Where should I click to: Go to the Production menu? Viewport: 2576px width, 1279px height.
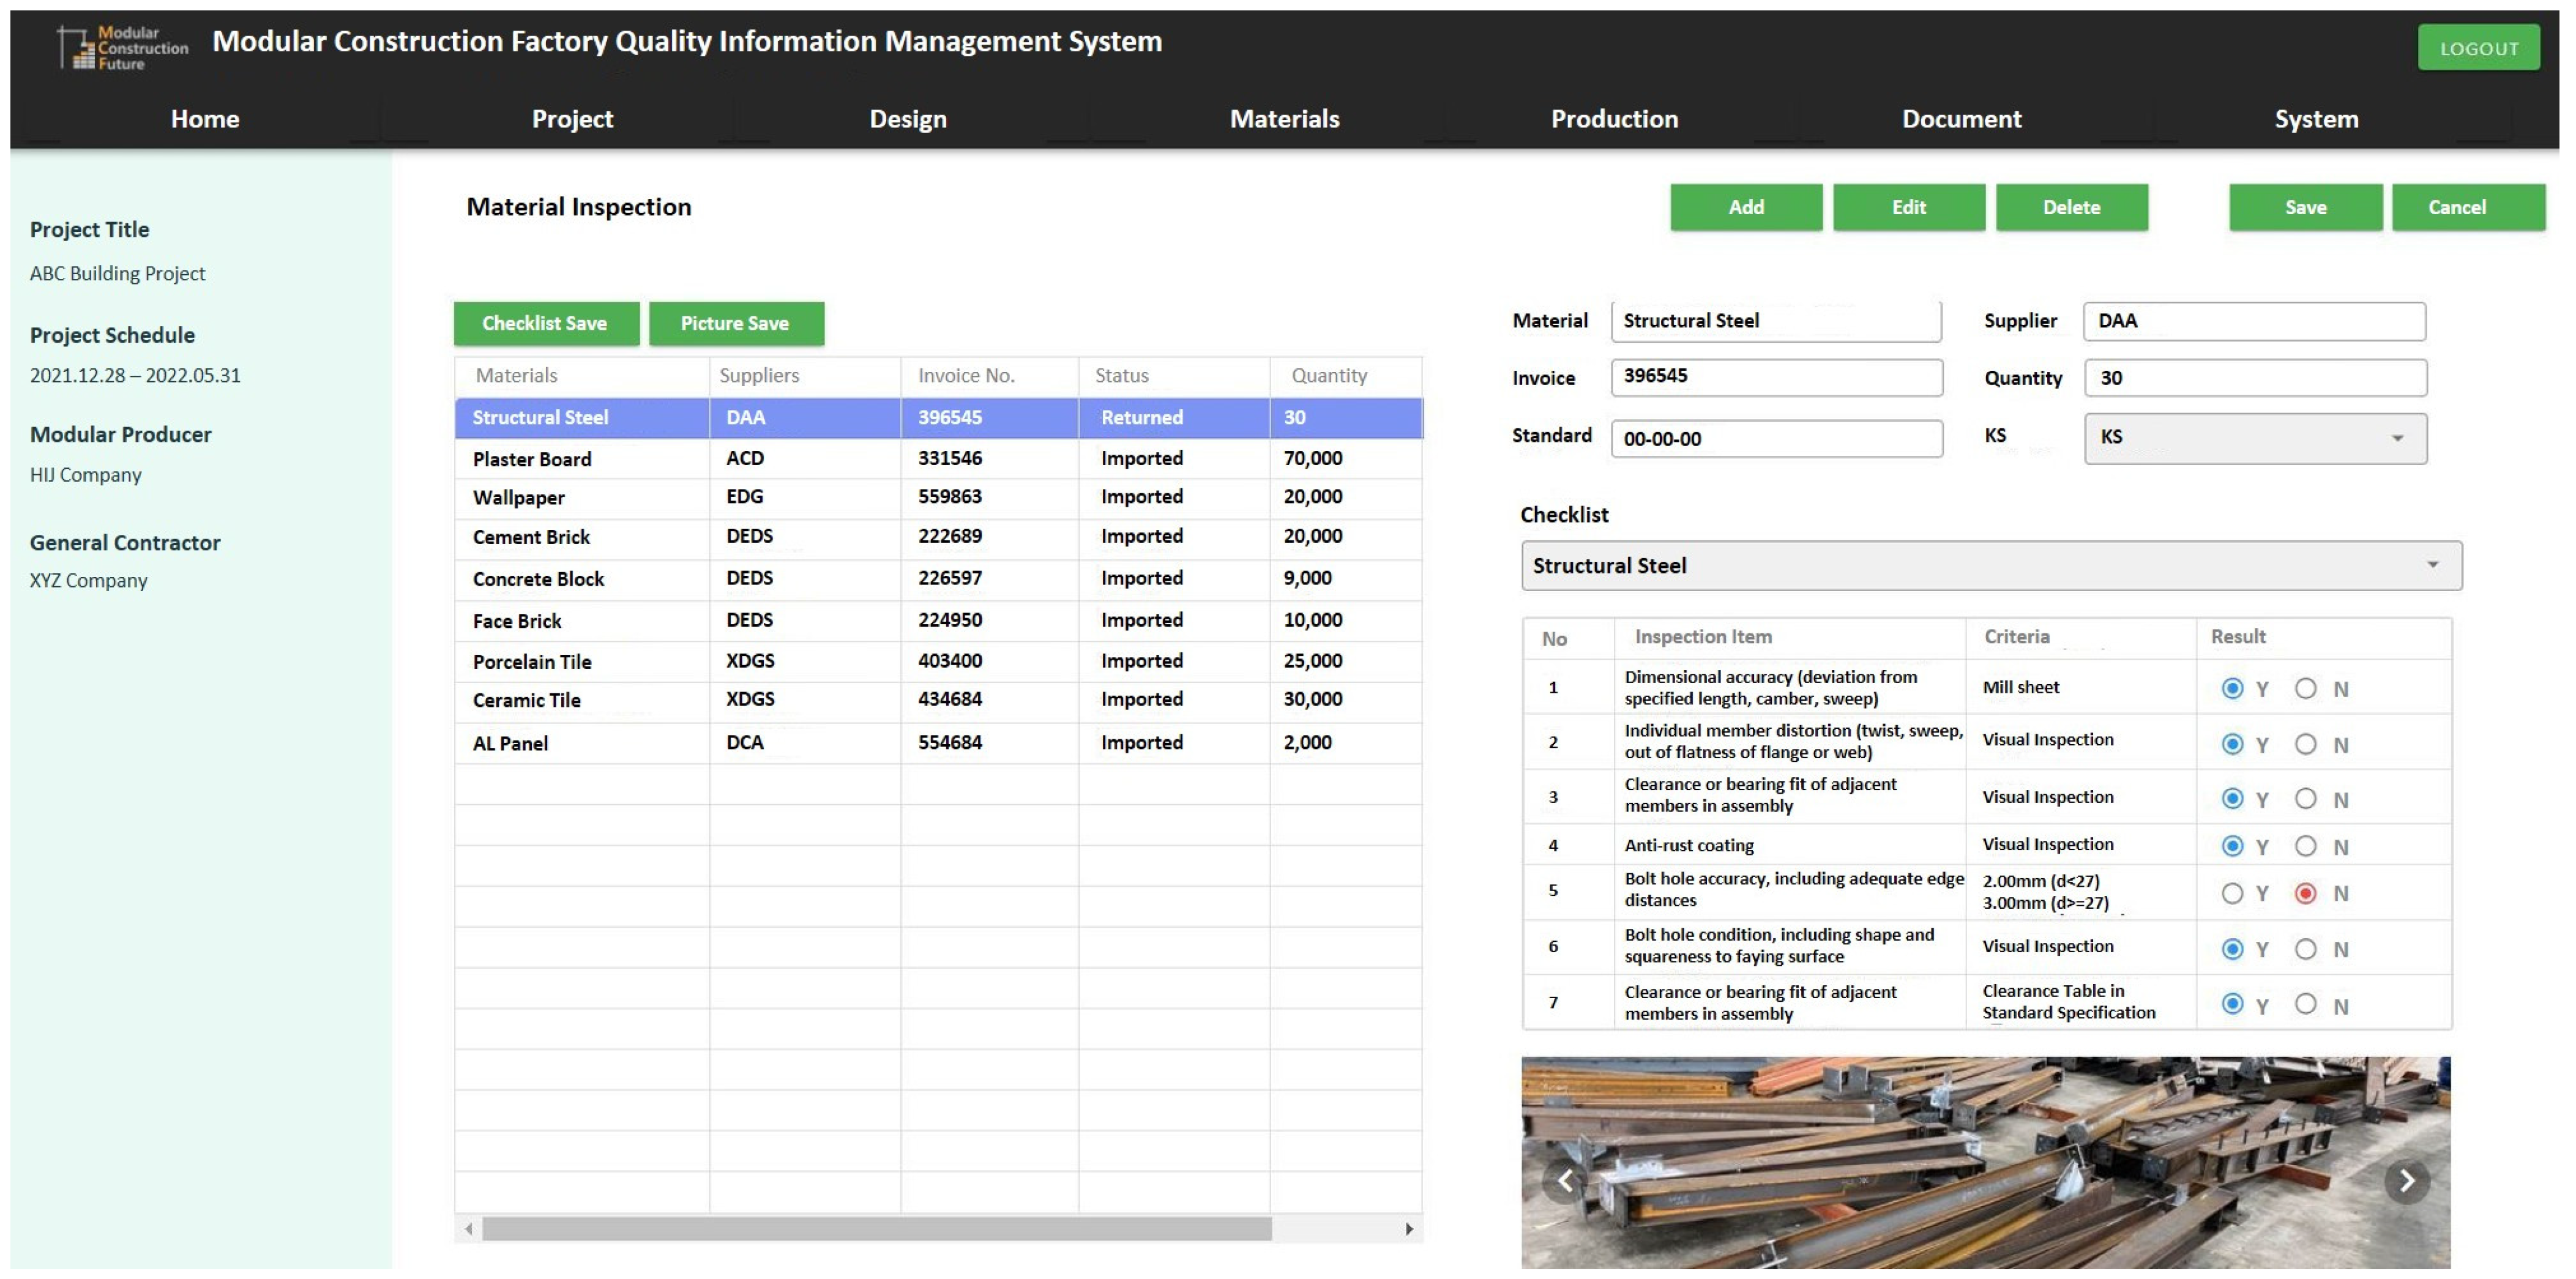tap(1614, 119)
